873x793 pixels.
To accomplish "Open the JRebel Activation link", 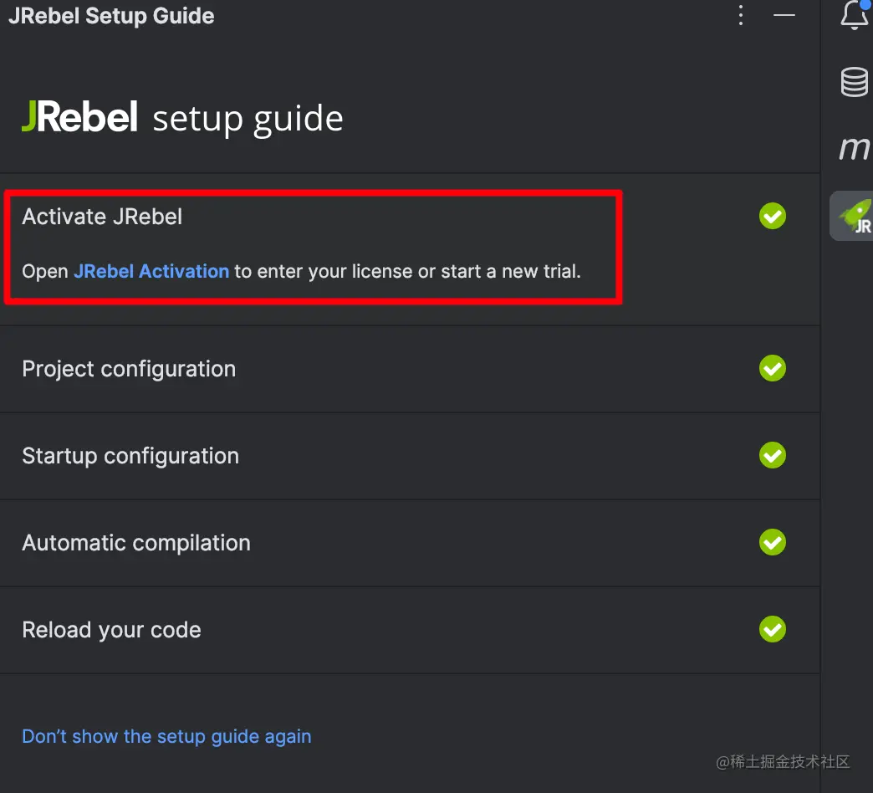I will tap(151, 271).
